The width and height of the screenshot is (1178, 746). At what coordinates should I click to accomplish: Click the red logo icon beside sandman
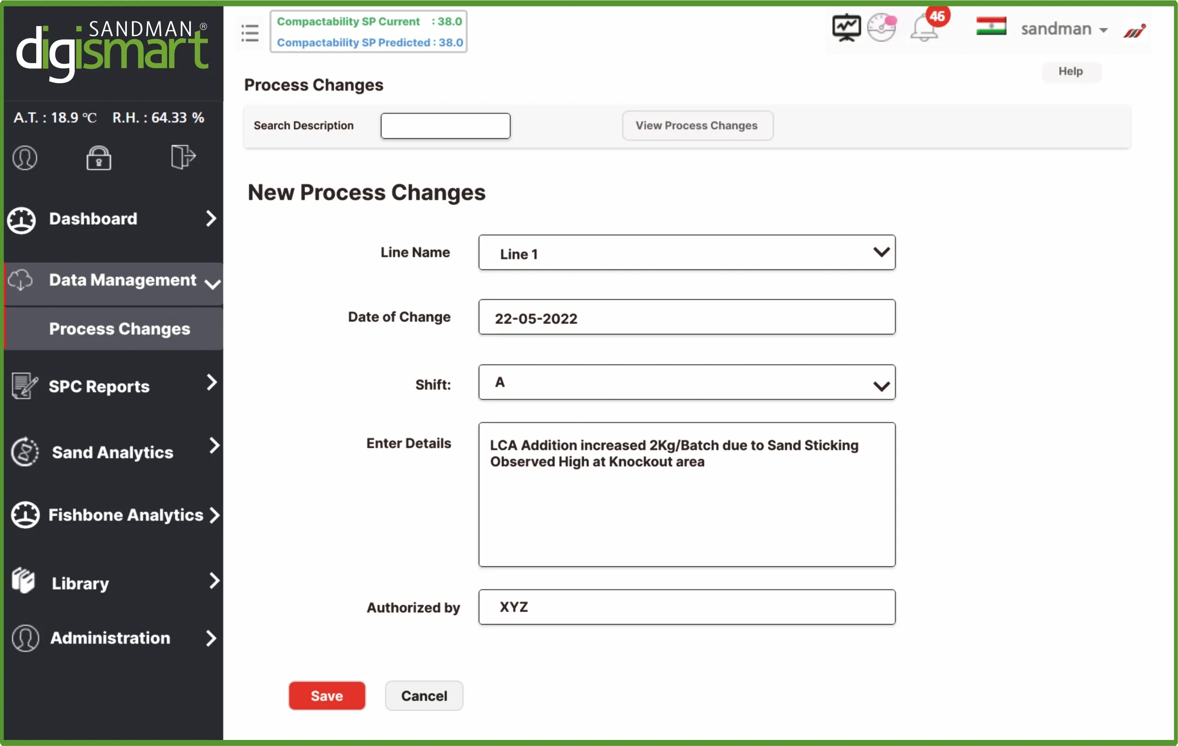[x=1134, y=31]
